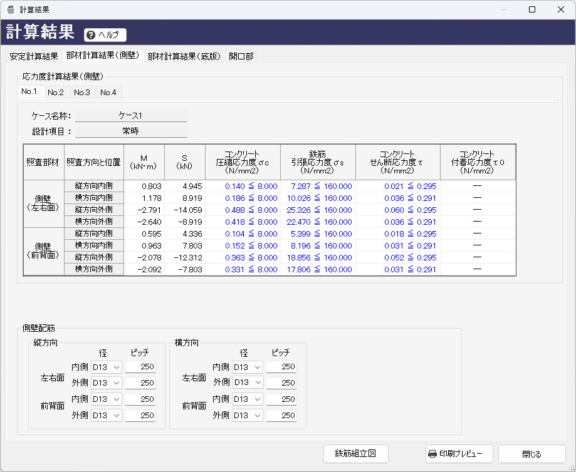Click the コンクリート圧縮応力度 σc header
Viewport: 576px width, 472px height.
(x=243, y=162)
